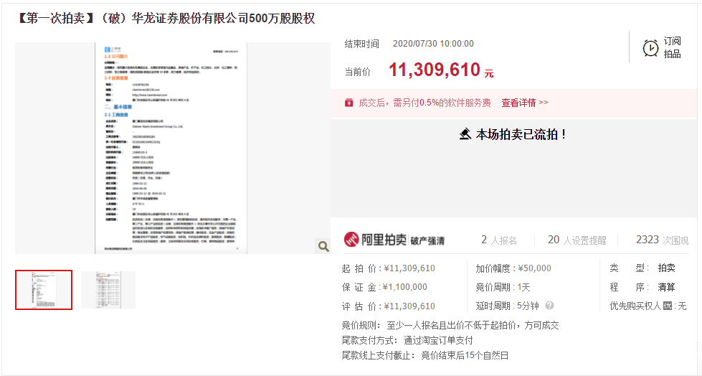Click the alarm clock subscribe icon
702x376 pixels.
click(650, 47)
